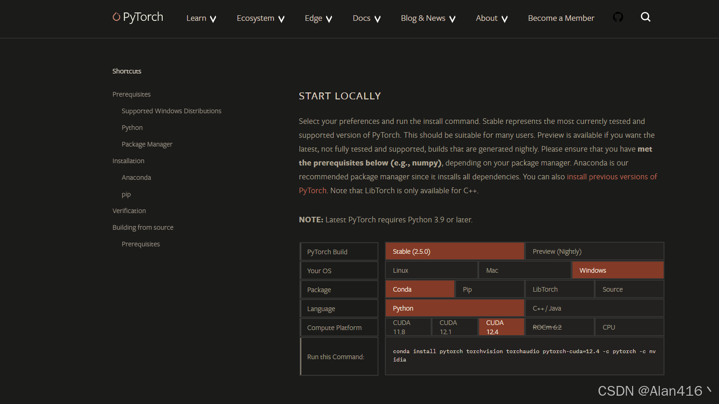The height and width of the screenshot is (404, 719).
Task: Click the Run this Command label
Action: tap(339, 356)
